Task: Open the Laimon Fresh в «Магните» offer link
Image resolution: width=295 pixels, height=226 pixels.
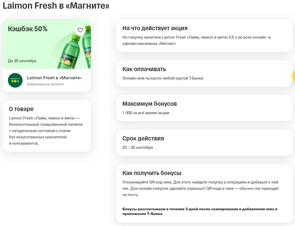Action: (x=54, y=78)
